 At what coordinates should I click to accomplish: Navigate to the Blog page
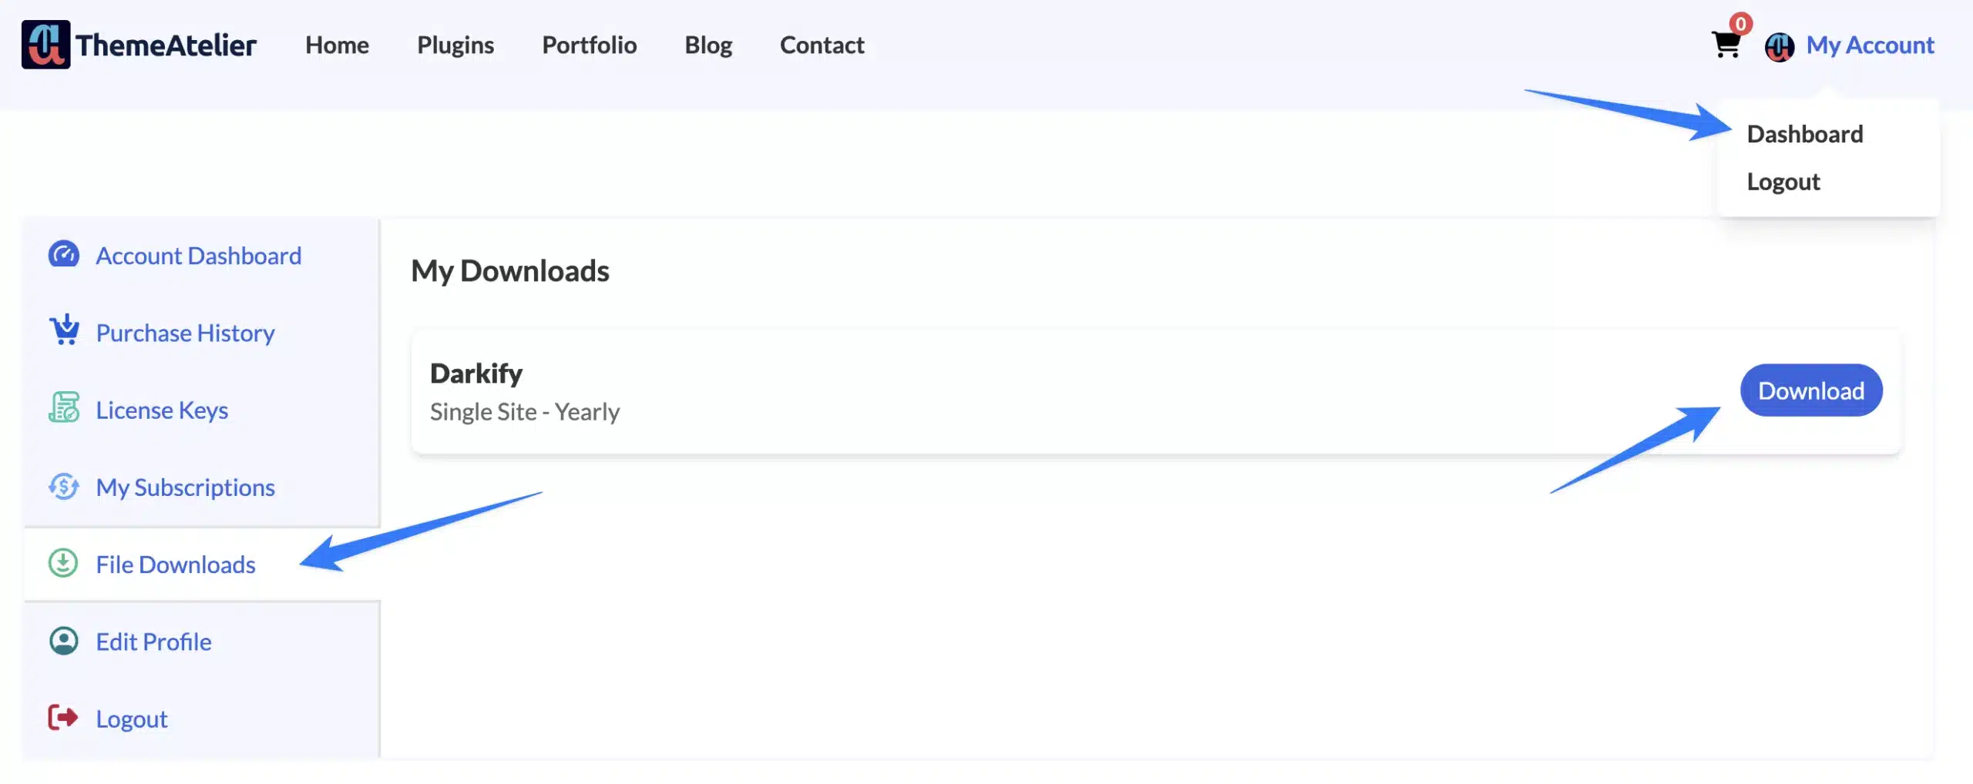point(708,45)
